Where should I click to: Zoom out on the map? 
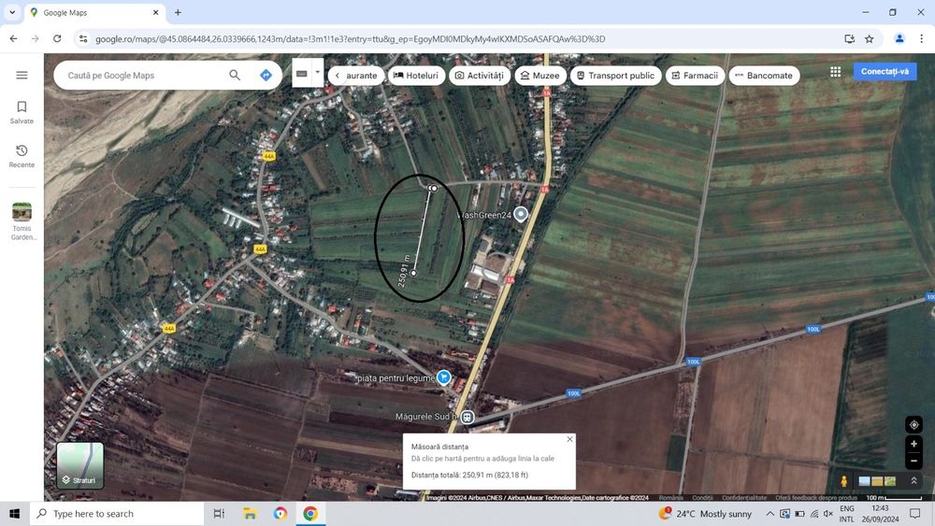tap(913, 461)
